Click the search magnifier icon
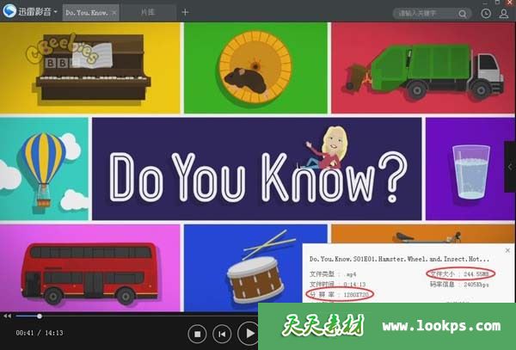The image size is (516, 350). pos(464,14)
